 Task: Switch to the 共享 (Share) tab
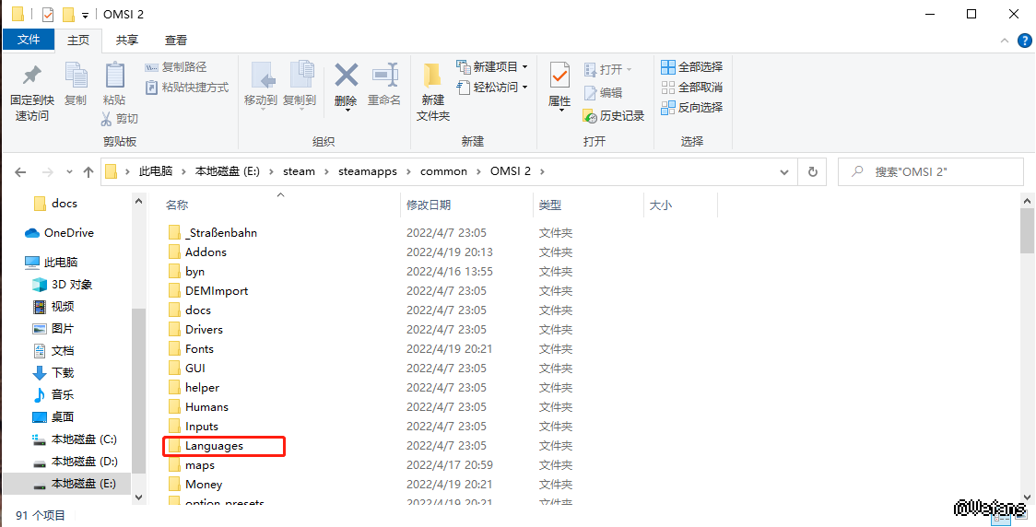pos(127,41)
